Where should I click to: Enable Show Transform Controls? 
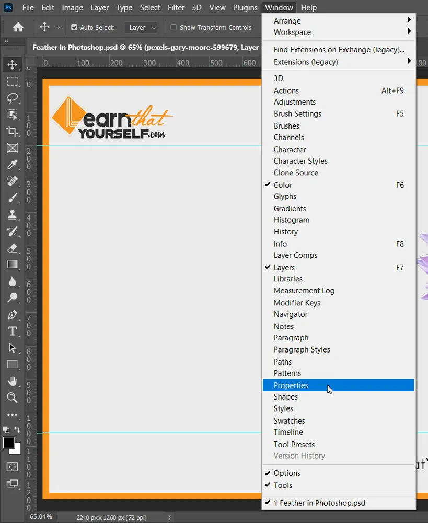(172, 27)
